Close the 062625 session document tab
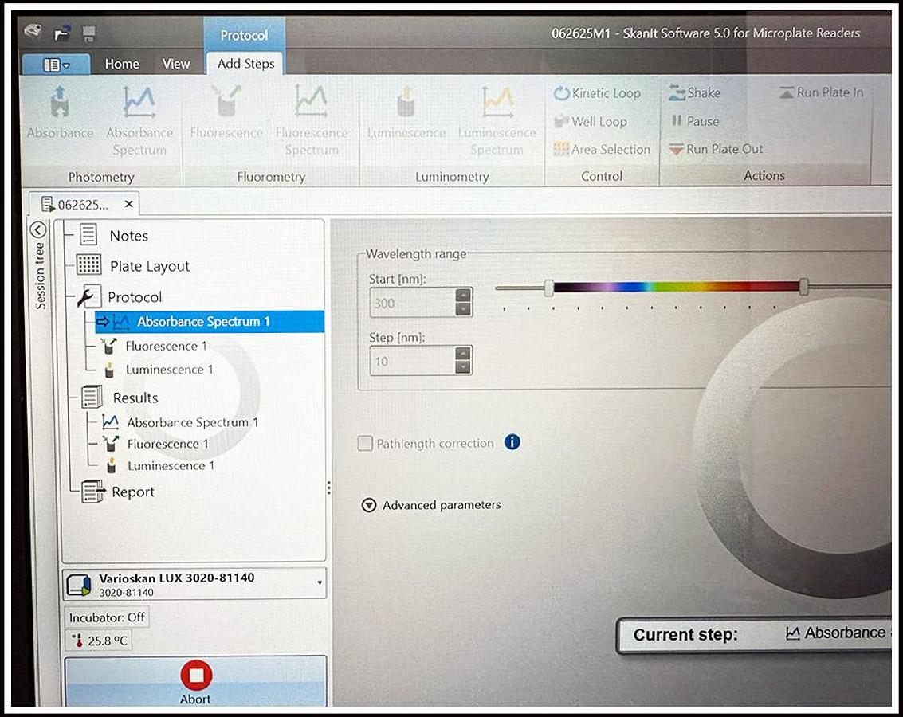903x717 pixels. 129,205
